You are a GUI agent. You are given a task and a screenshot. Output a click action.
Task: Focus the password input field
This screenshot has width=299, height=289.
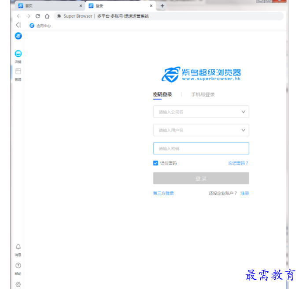click(x=201, y=148)
